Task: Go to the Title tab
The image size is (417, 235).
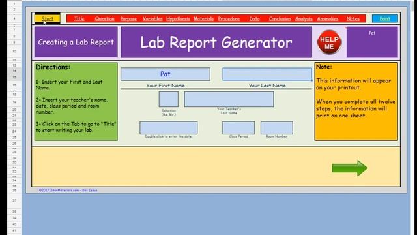Action: click(x=79, y=19)
